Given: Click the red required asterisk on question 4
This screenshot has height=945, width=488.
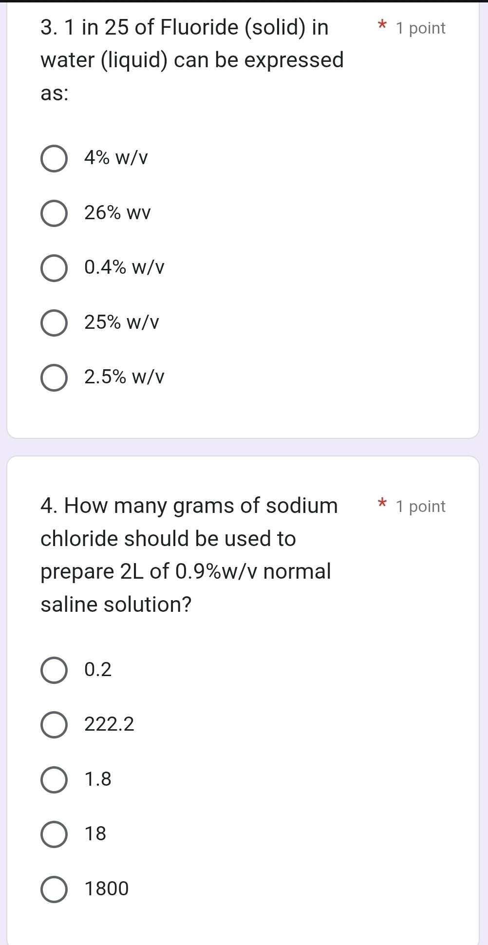Looking at the screenshot, I should click(382, 503).
